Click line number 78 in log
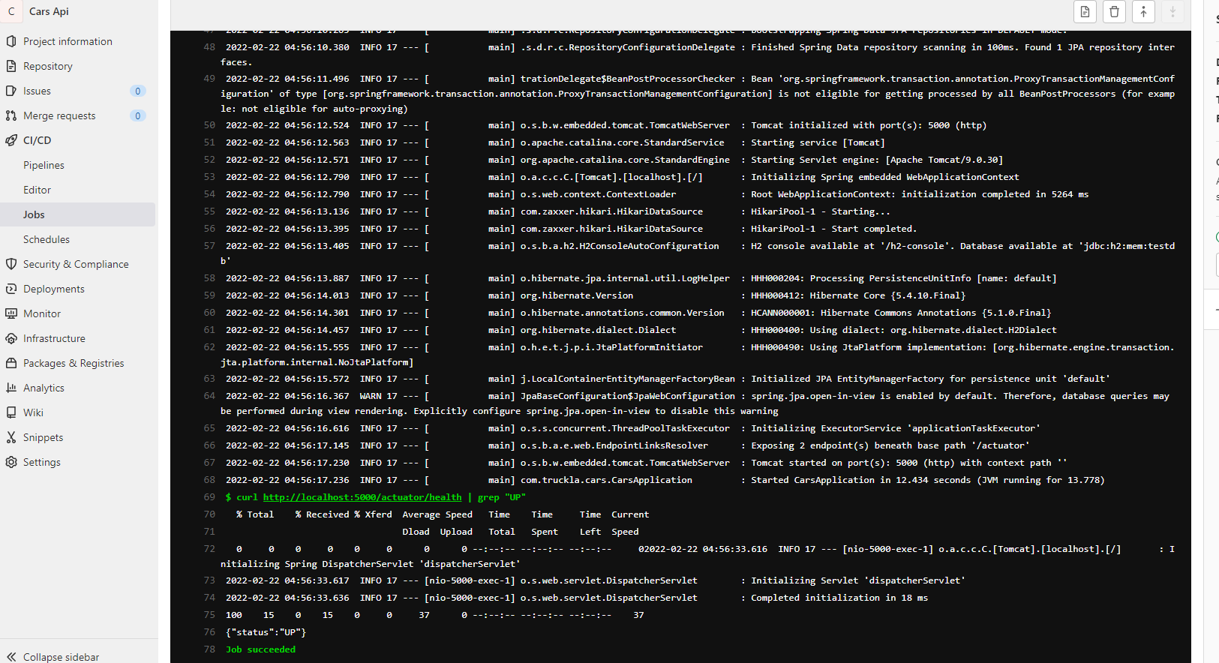 [x=209, y=649]
